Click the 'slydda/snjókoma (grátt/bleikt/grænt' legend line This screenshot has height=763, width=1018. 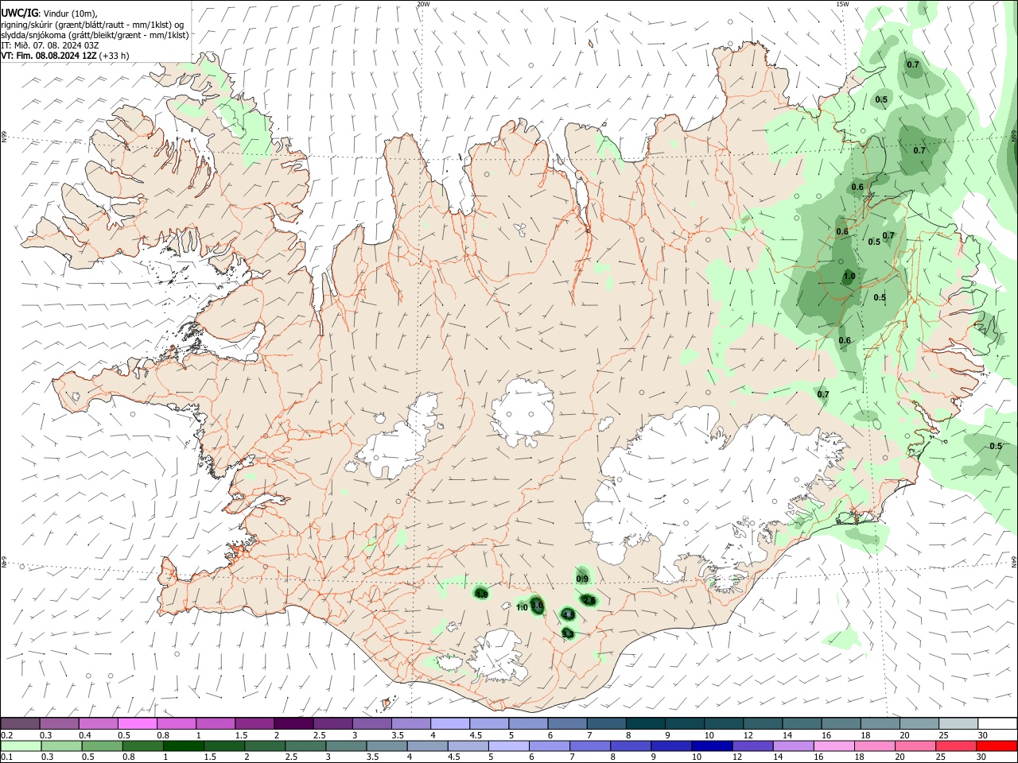click(95, 35)
